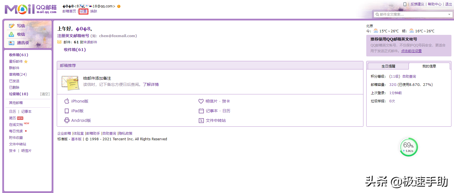The image size is (454, 193).
Task: Click the heart icon for 明信片 贺卡
Action: [201, 101]
